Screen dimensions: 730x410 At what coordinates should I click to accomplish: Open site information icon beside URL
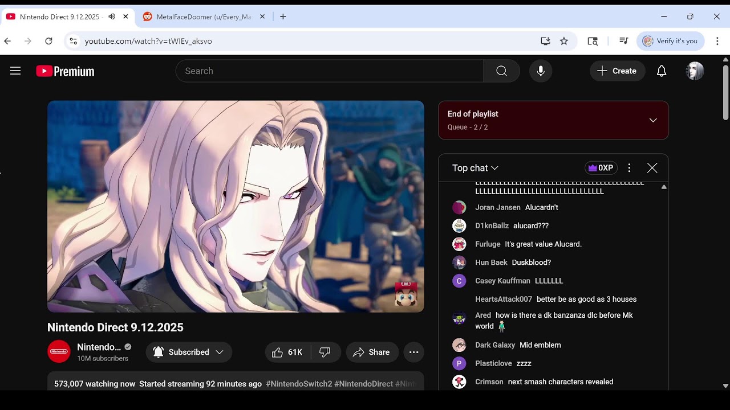tap(72, 41)
